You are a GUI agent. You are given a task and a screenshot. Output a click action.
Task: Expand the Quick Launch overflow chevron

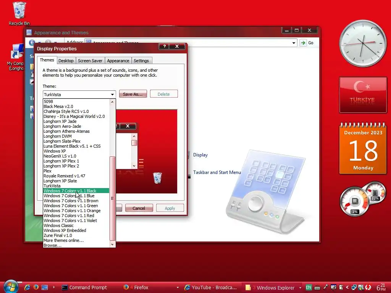tap(53, 287)
